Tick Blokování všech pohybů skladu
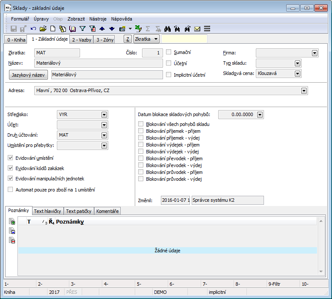332x299 pixels. (x=141, y=124)
